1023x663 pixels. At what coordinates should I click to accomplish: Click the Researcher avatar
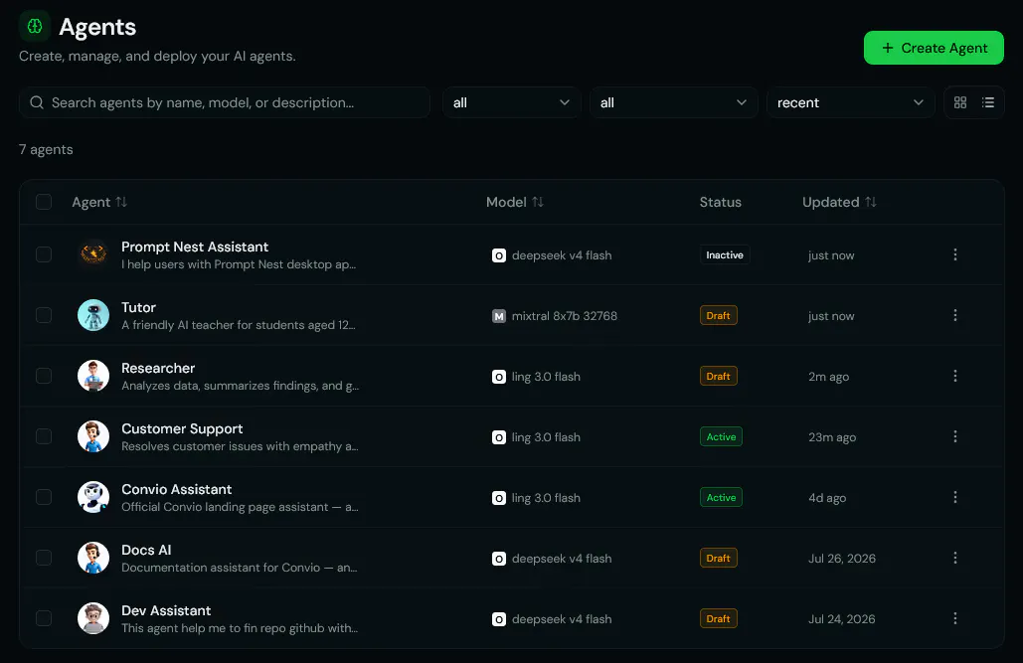pyautogui.click(x=93, y=376)
